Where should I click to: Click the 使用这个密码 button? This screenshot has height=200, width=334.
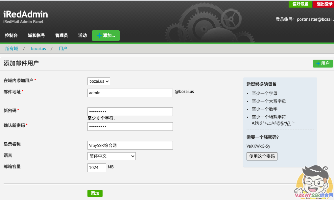(262, 156)
